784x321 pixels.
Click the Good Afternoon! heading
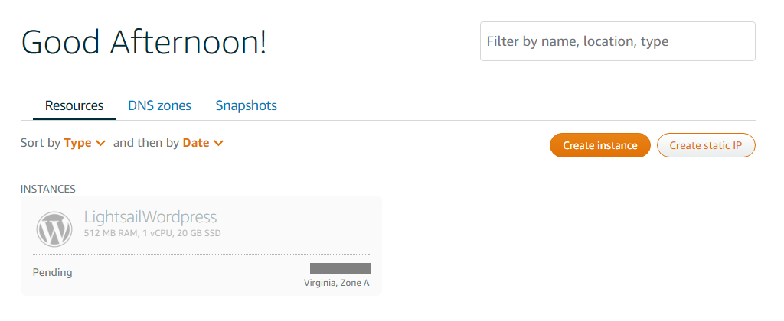tap(144, 42)
